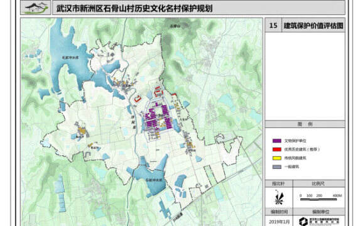
Task: Click the 编制单位 header cell
Action: pyautogui.click(x=318, y=212)
